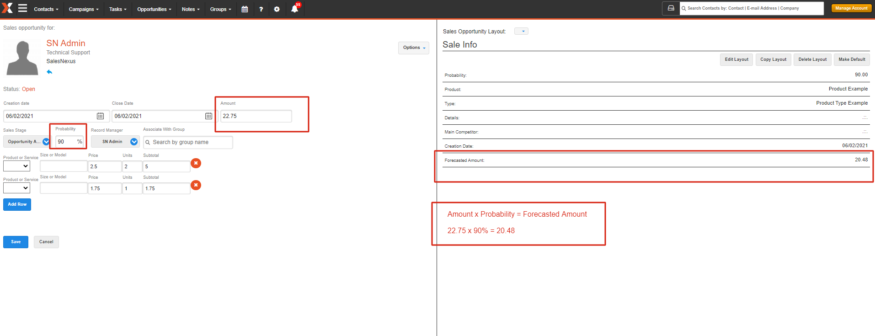Open the Opportunities menu
875x336 pixels.
(154, 9)
